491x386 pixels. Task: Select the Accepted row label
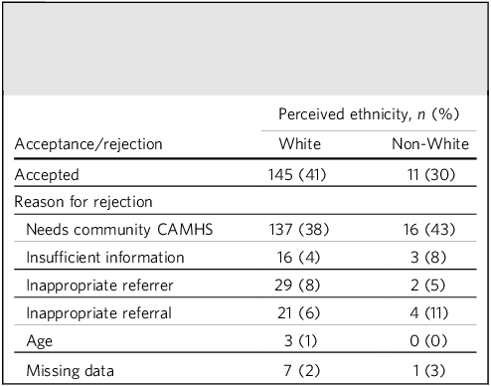pyautogui.click(x=47, y=175)
